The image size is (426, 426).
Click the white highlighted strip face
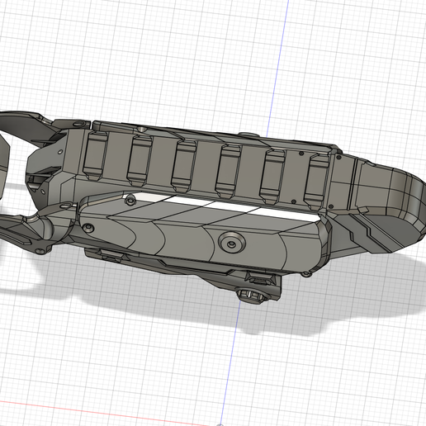click(225, 207)
